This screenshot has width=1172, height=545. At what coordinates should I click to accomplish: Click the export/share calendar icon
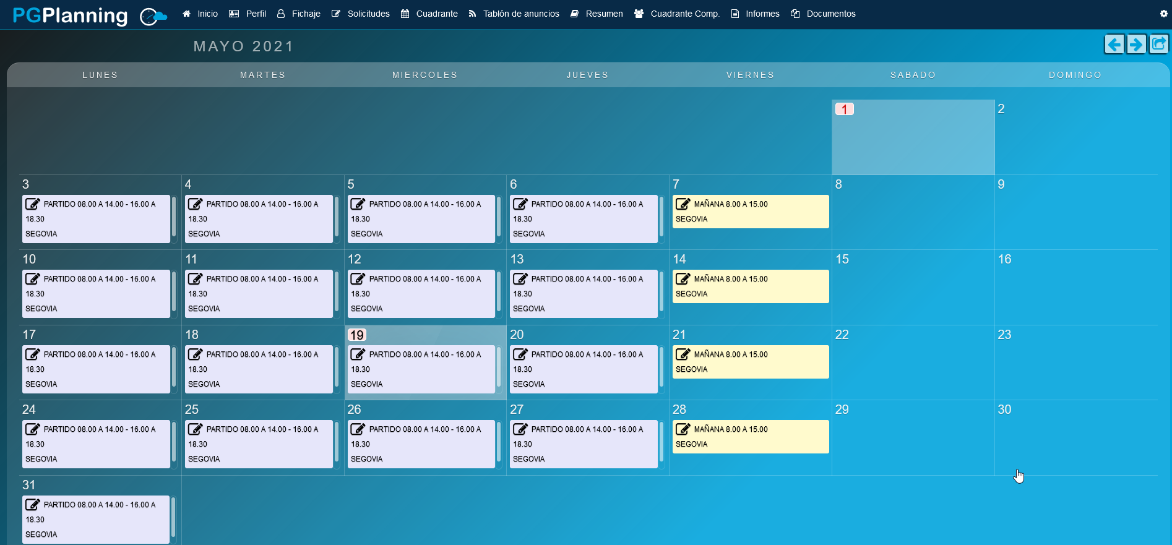click(x=1158, y=44)
